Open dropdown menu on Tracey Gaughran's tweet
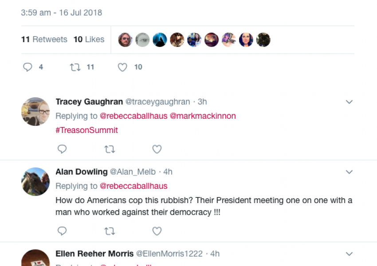 point(349,102)
